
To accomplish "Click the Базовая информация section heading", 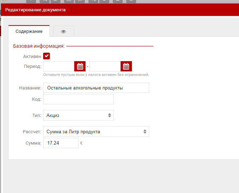I will pos(39,46).
